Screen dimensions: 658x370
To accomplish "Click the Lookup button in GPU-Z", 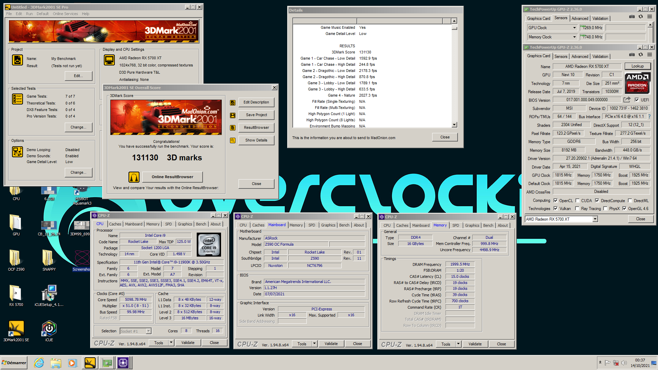I will pos(637,66).
